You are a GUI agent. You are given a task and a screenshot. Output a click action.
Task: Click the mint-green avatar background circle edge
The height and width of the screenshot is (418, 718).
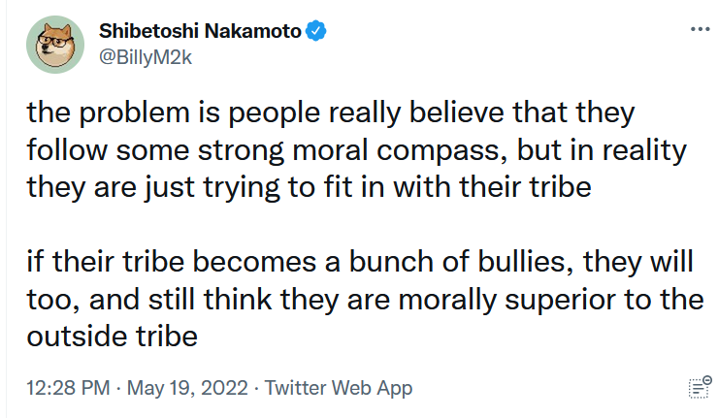tap(30, 45)
